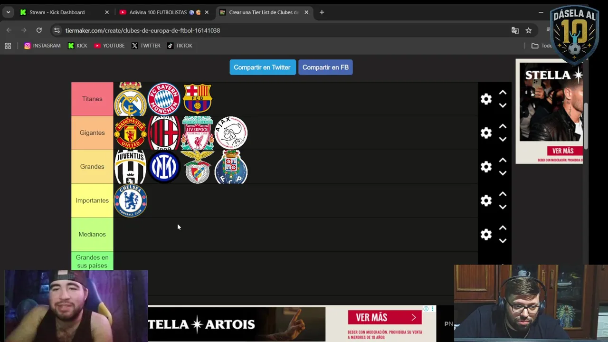608x342 pixels.
Task: Move Gigantes row down with arrow
Action: point(503,139)
